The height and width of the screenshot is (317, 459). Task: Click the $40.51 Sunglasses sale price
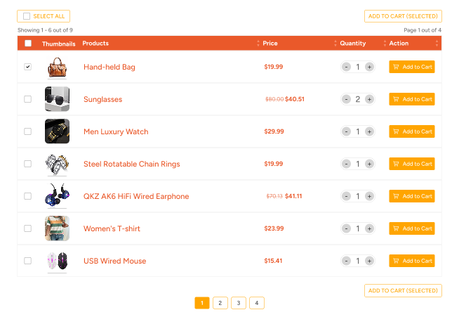(x=295, y=99)
